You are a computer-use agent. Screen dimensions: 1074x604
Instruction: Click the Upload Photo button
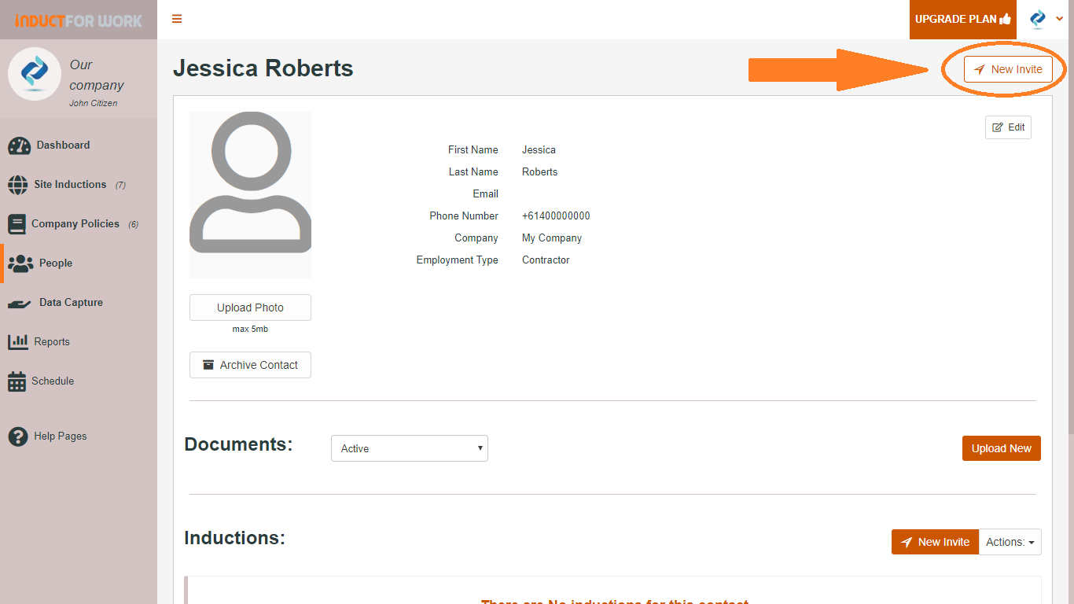pos(250,308)
